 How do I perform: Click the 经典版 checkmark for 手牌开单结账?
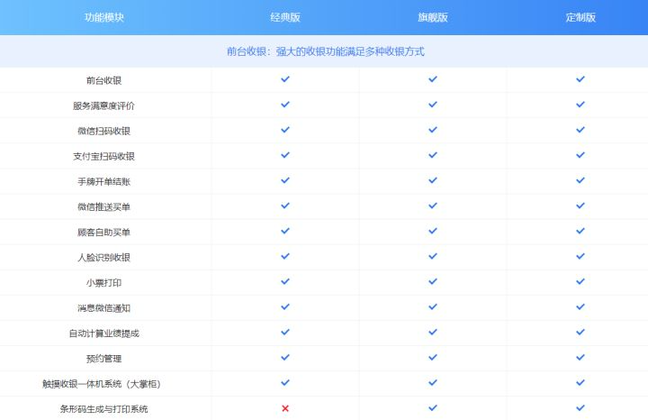click(285, 180)
